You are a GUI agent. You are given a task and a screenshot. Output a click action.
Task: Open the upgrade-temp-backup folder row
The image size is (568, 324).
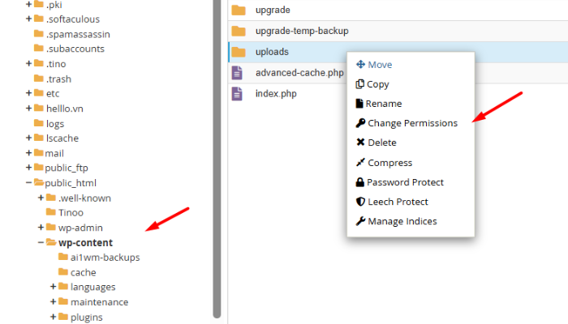(x=301, y=31)
